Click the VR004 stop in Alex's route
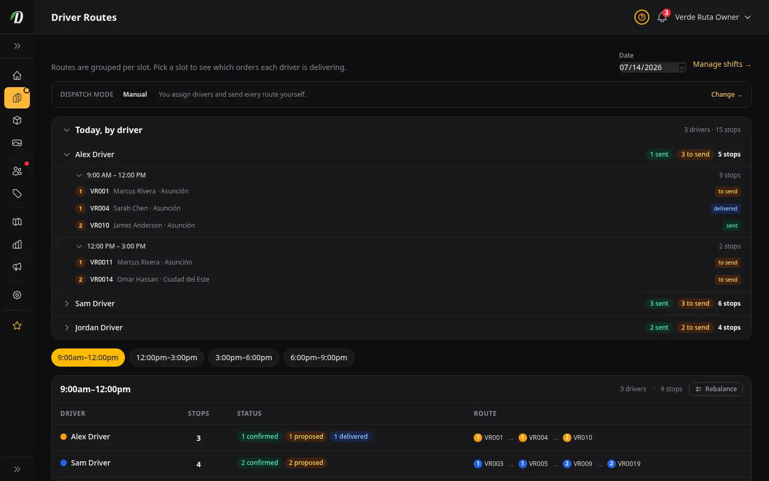 [x=533, y=438]
